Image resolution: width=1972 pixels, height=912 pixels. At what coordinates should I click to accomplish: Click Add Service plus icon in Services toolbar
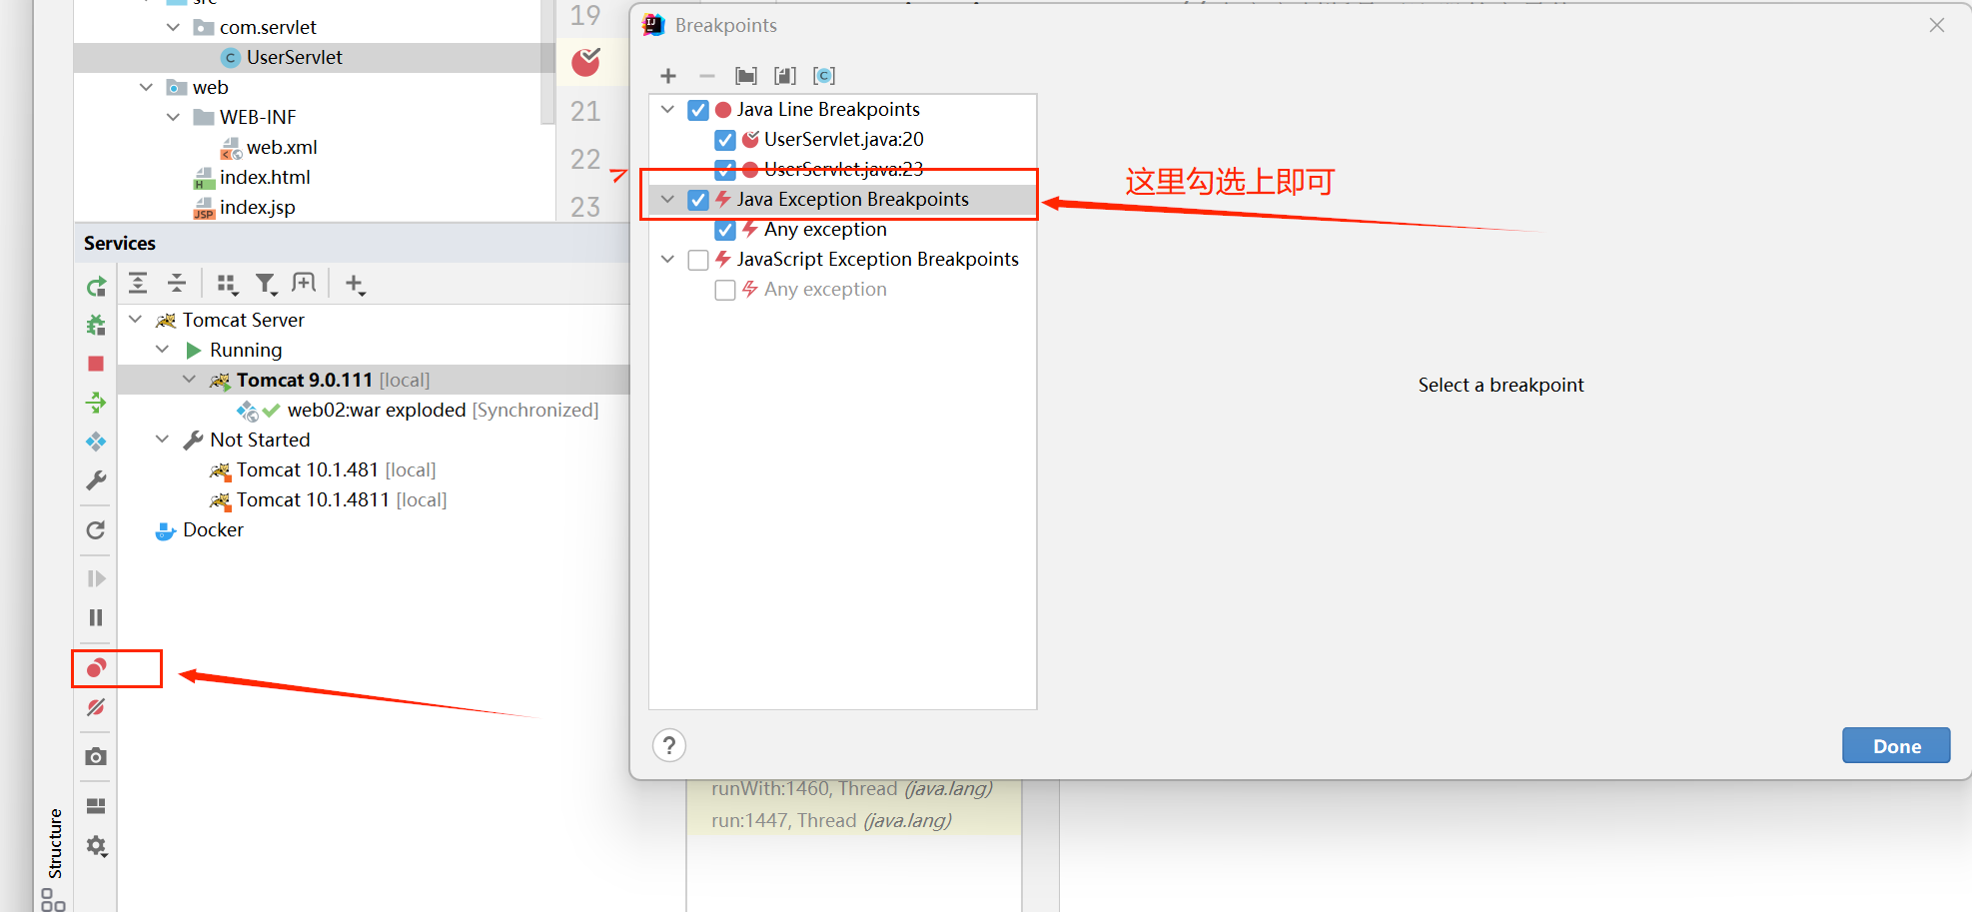(x=355, y=285)
